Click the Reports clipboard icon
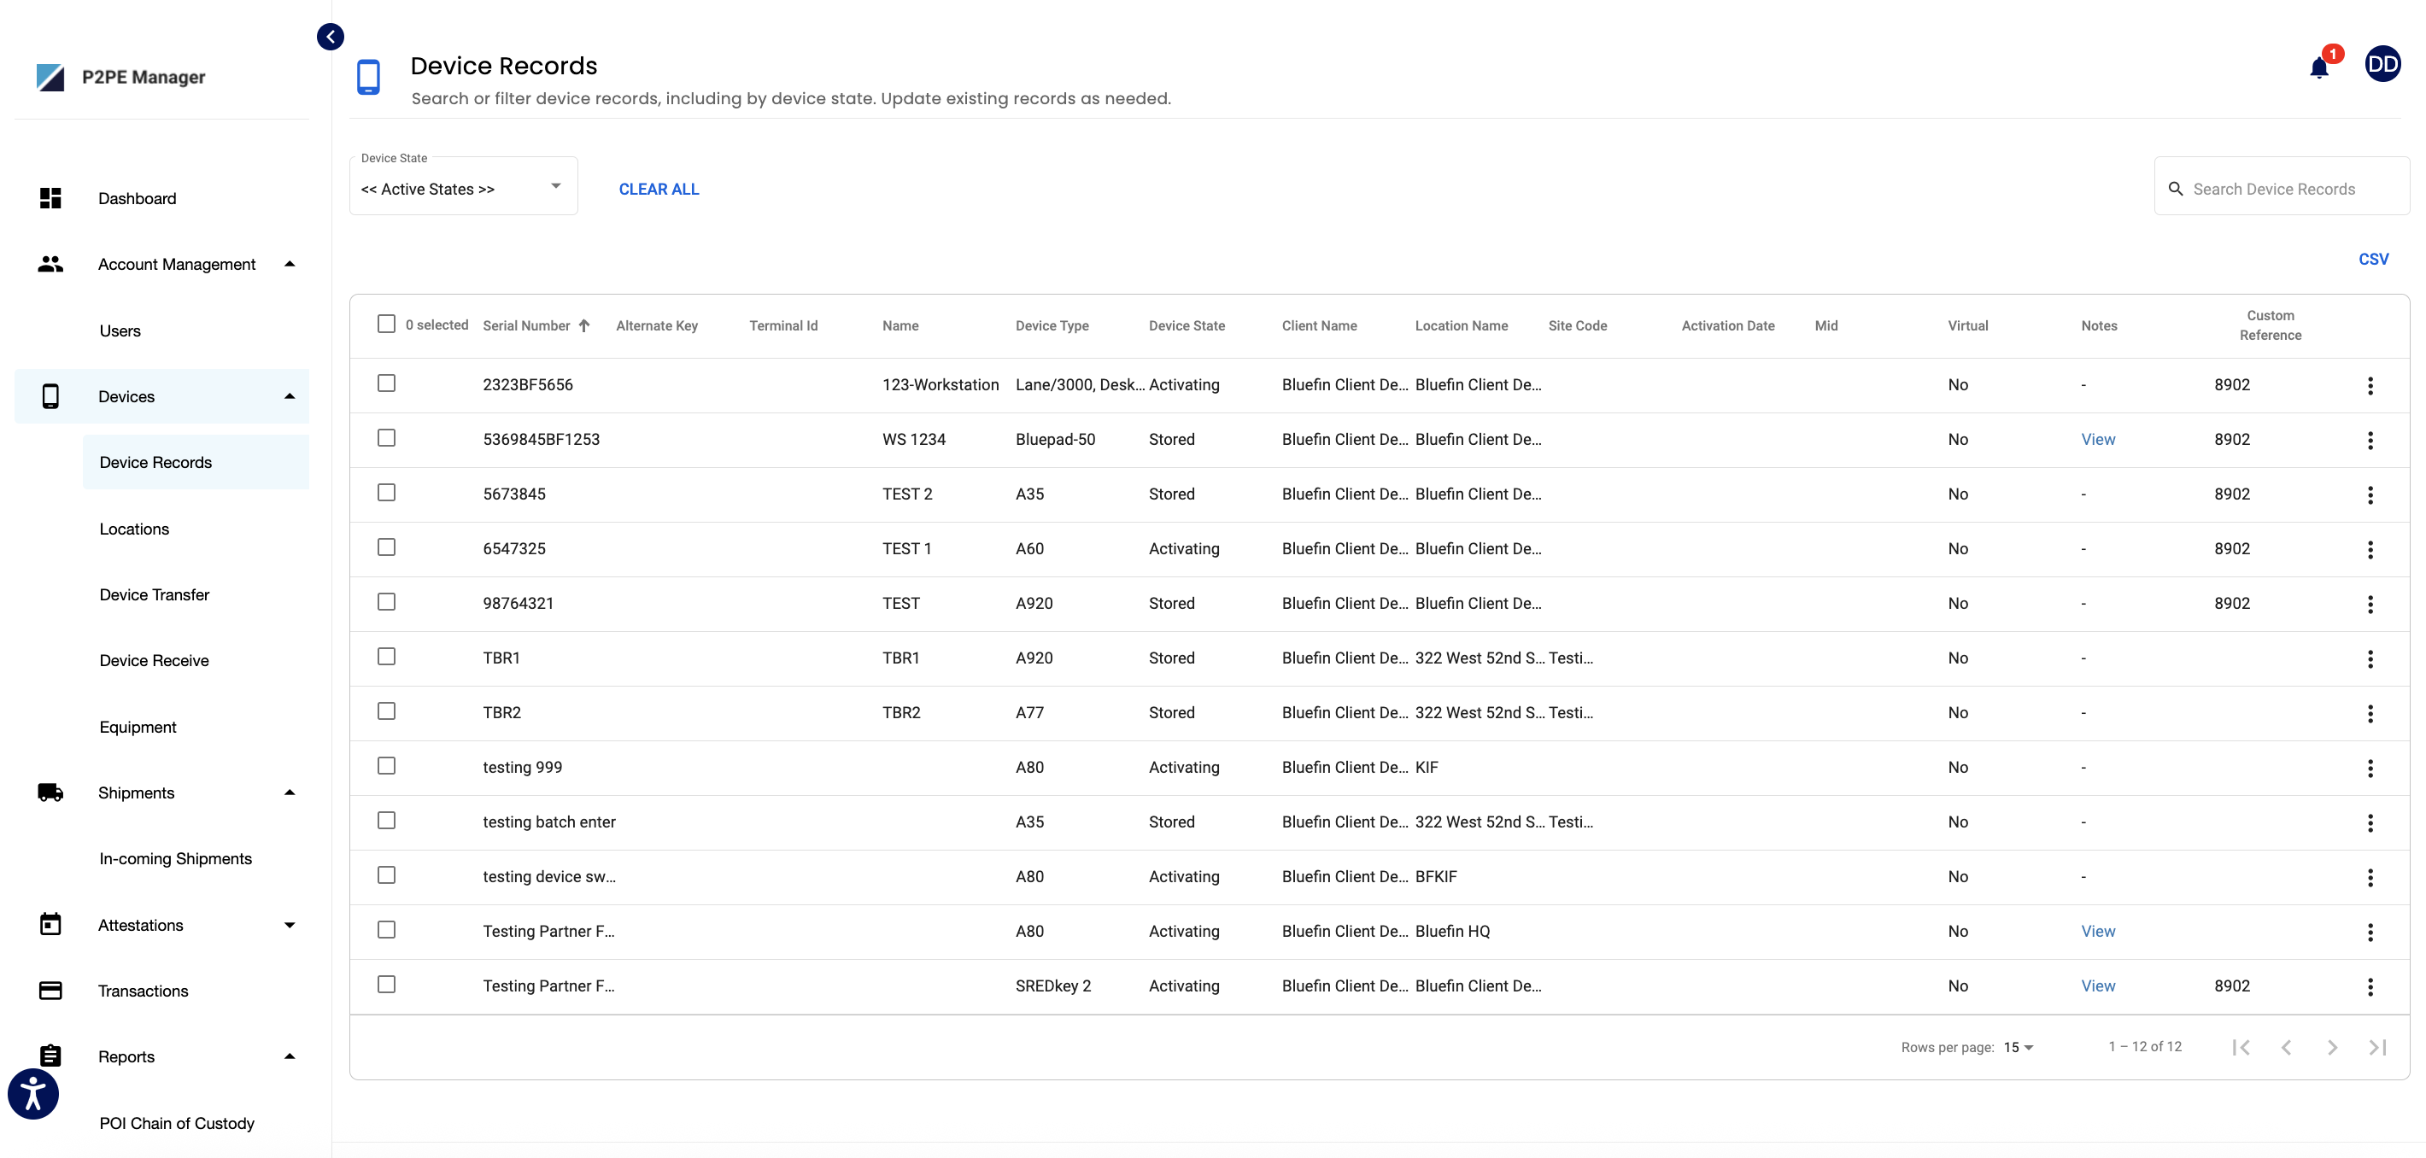Screen dimensions: 2426x1158 pyautogui.click(x=51, y=1056)
